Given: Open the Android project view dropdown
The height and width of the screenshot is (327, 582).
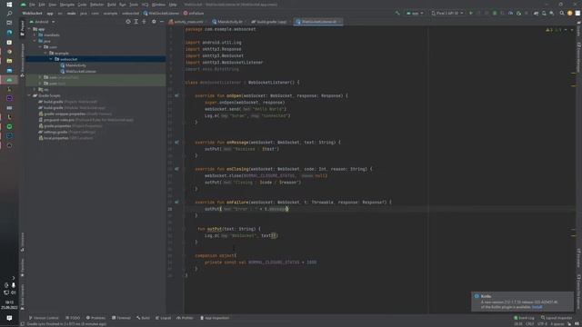Looking at the screenshot, I should pos(43,22).
